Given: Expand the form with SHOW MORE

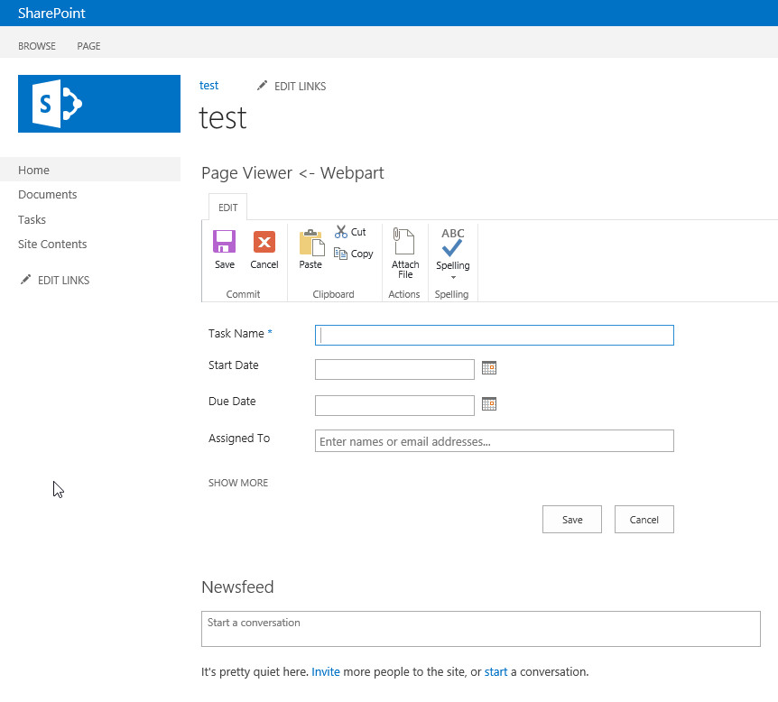Looking at the screenshot, I should point(238,483).
